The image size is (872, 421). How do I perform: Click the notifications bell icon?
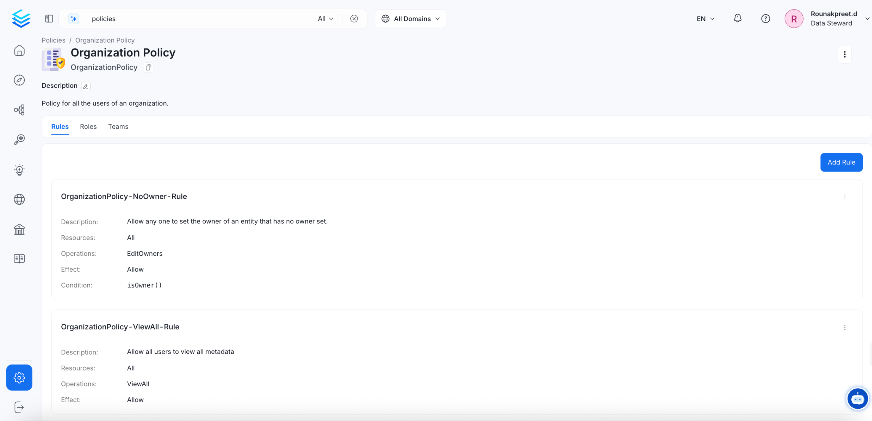tap(737, 19)
